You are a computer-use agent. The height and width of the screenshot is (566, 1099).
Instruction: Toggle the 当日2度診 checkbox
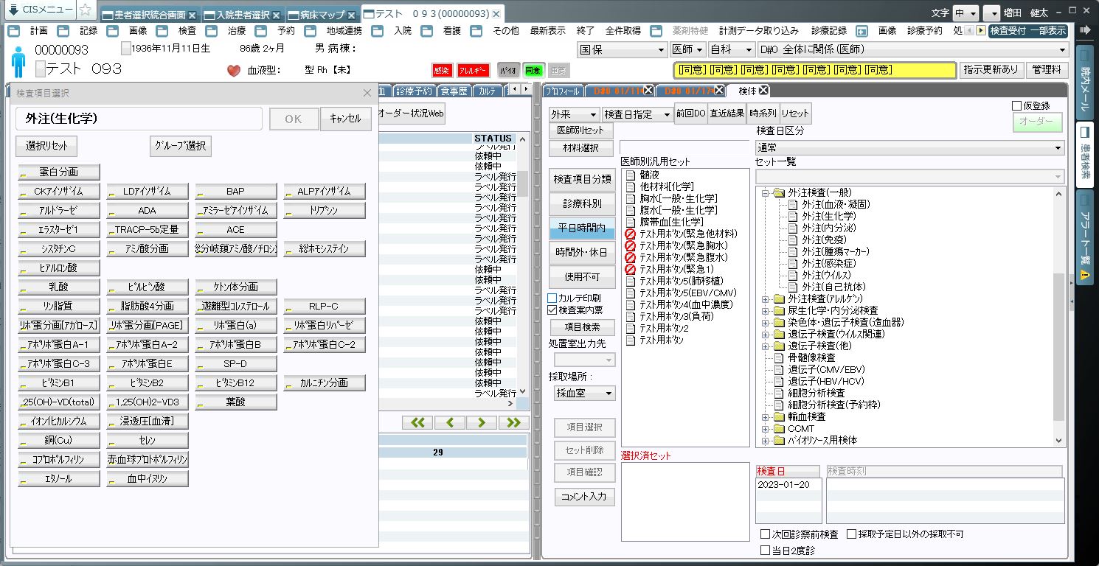coord(765,550)
